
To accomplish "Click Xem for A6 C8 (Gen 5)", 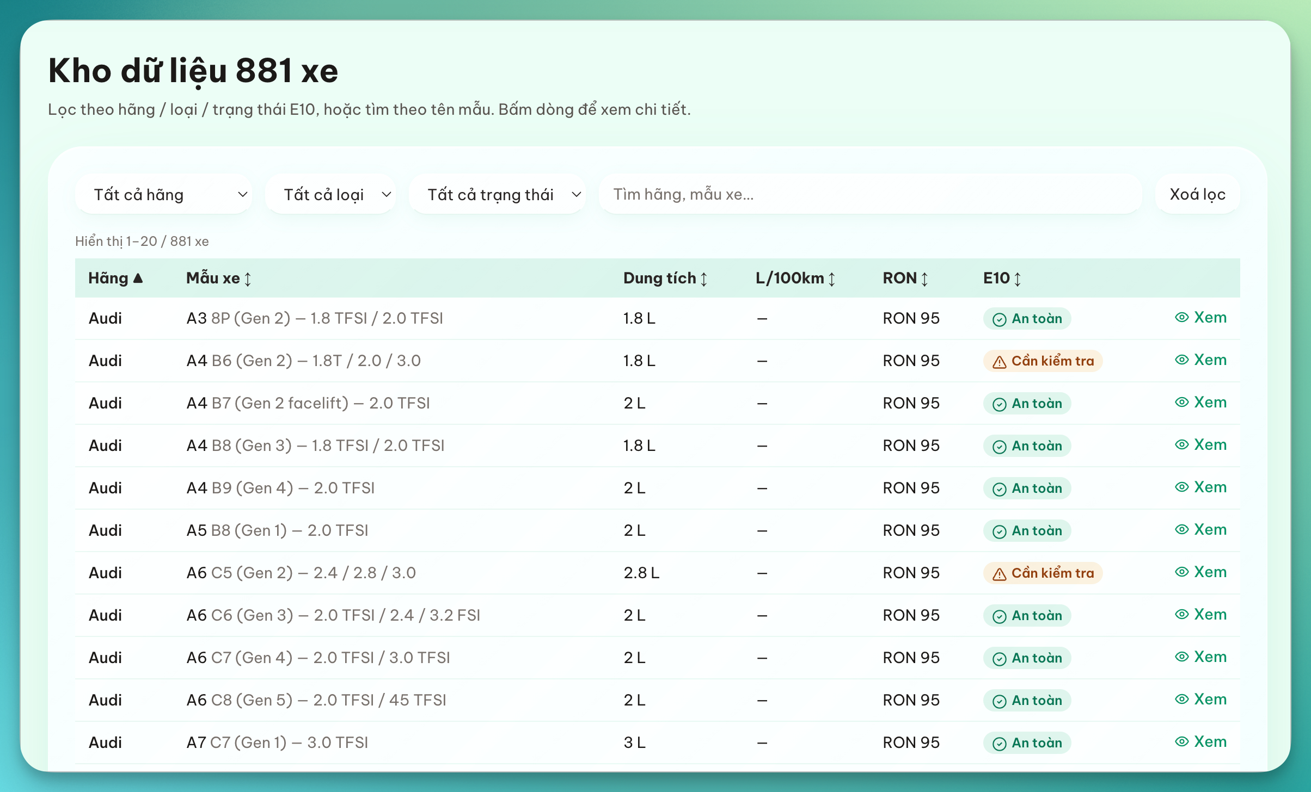I will (x=1200, y=699).
